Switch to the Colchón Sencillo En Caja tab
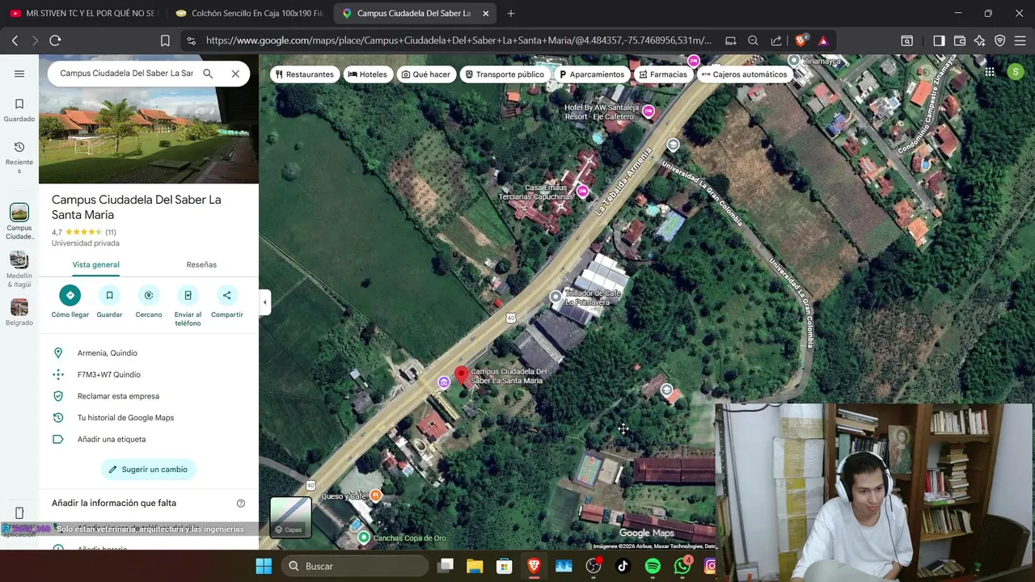The height and width of the screenshot is (582, 1035). coord(249,14)
